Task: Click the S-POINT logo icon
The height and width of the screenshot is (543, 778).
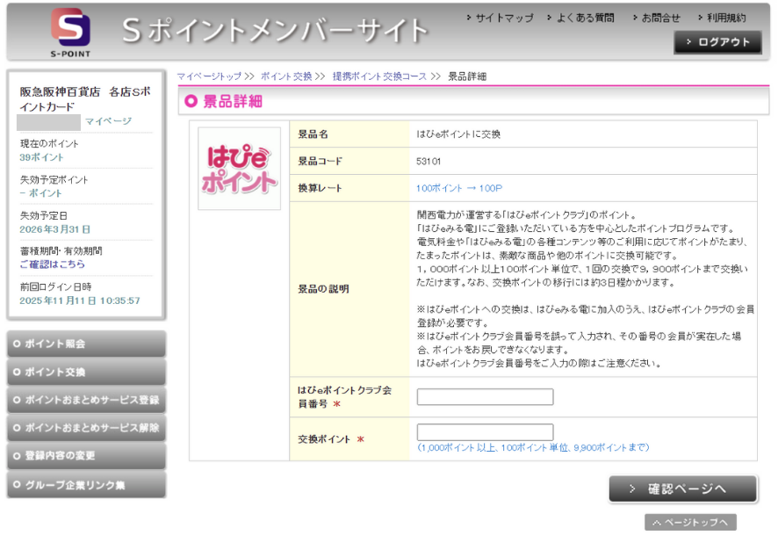Action: [x=69, y=31]
